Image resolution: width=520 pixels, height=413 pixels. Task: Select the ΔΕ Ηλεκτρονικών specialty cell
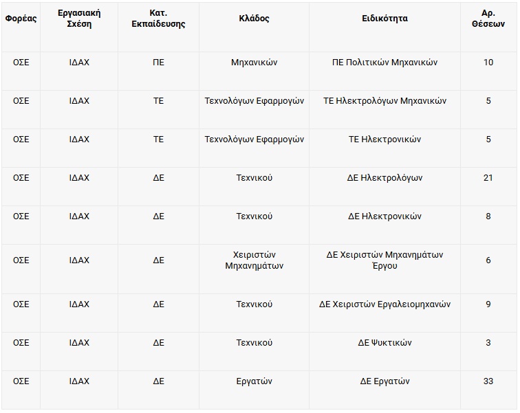pos(384,216)
